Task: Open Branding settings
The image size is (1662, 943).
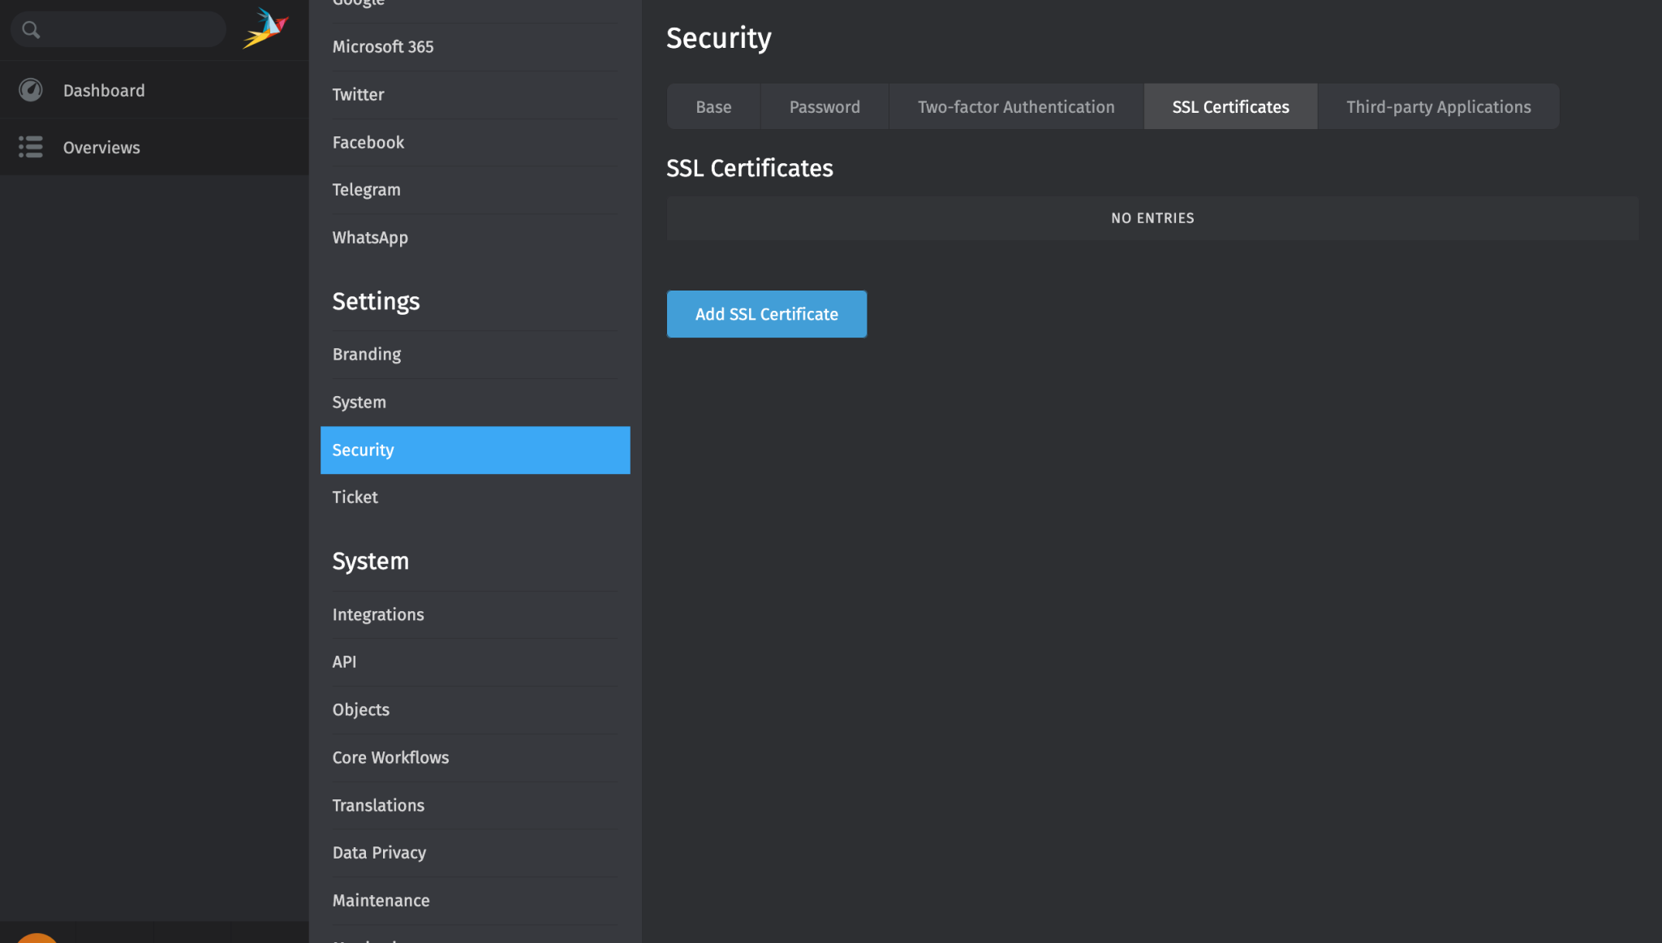Action: pyautogui.click(x=366, y=355)
